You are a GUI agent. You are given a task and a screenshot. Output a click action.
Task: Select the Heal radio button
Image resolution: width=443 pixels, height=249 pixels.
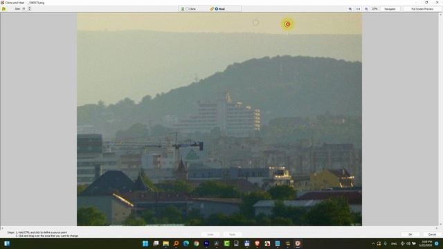pyautogui.click(x=217, y=9)
